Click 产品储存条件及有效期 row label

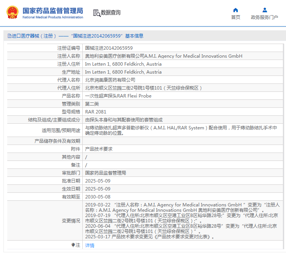[57, 141]
